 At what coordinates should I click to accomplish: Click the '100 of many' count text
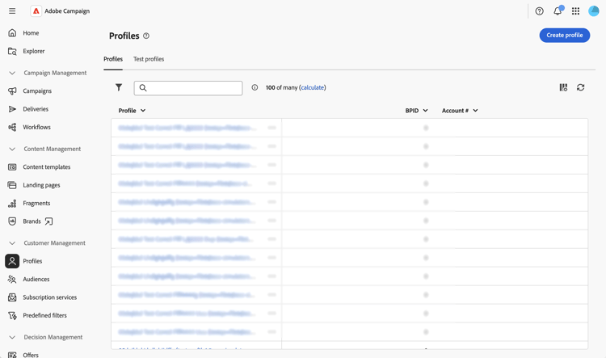(x=281, y=87)
